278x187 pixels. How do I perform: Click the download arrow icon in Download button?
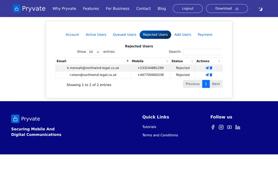click(x=237, y=9)
